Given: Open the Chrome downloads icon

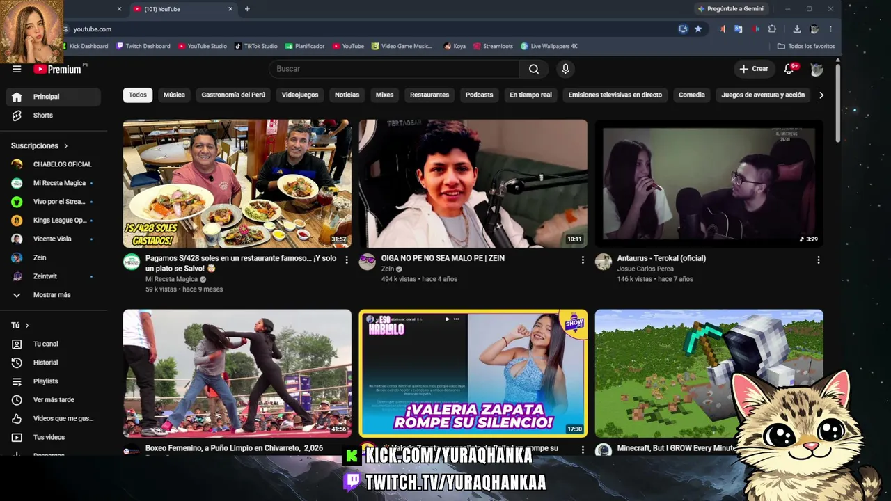Looking at the screenshot, I should point(797,29).
